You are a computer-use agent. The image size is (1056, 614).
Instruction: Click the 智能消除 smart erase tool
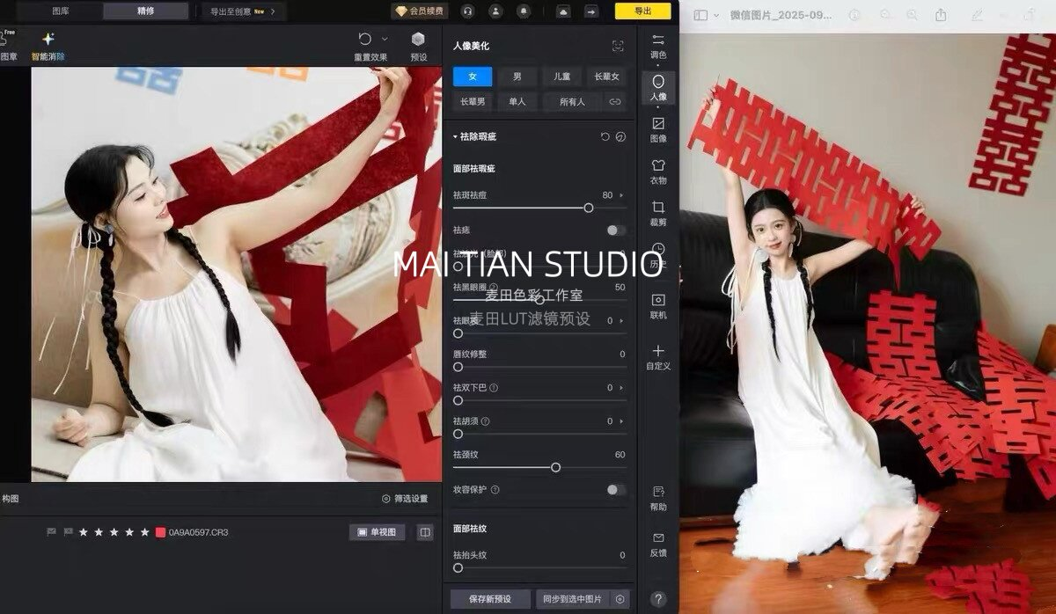coord(48,46)
